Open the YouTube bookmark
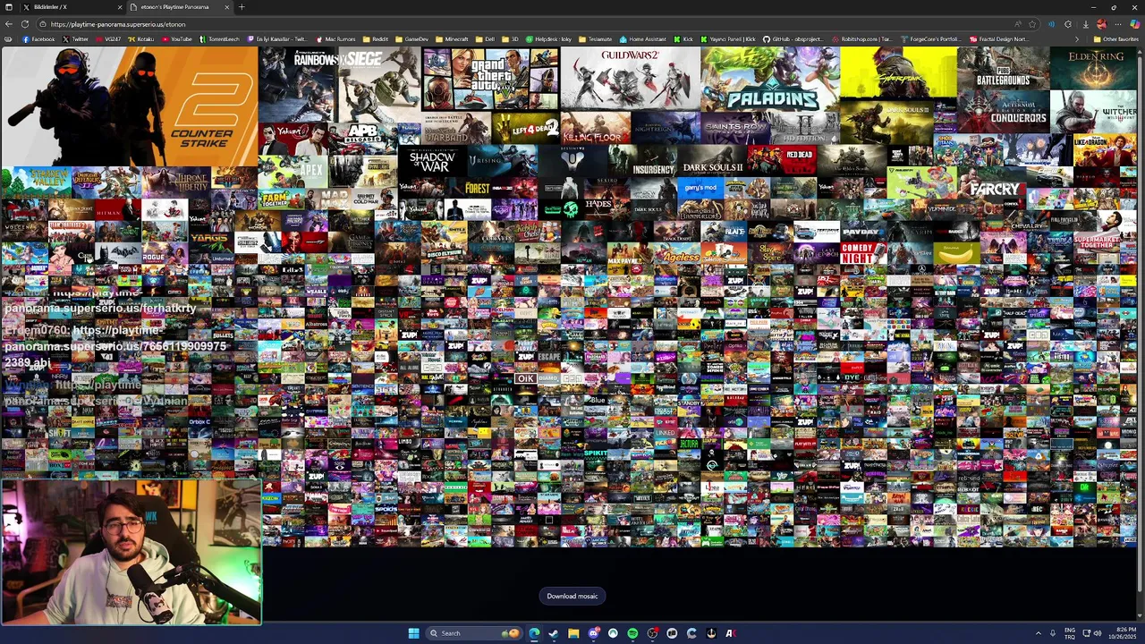1145x644 pixels. [177, 39]
